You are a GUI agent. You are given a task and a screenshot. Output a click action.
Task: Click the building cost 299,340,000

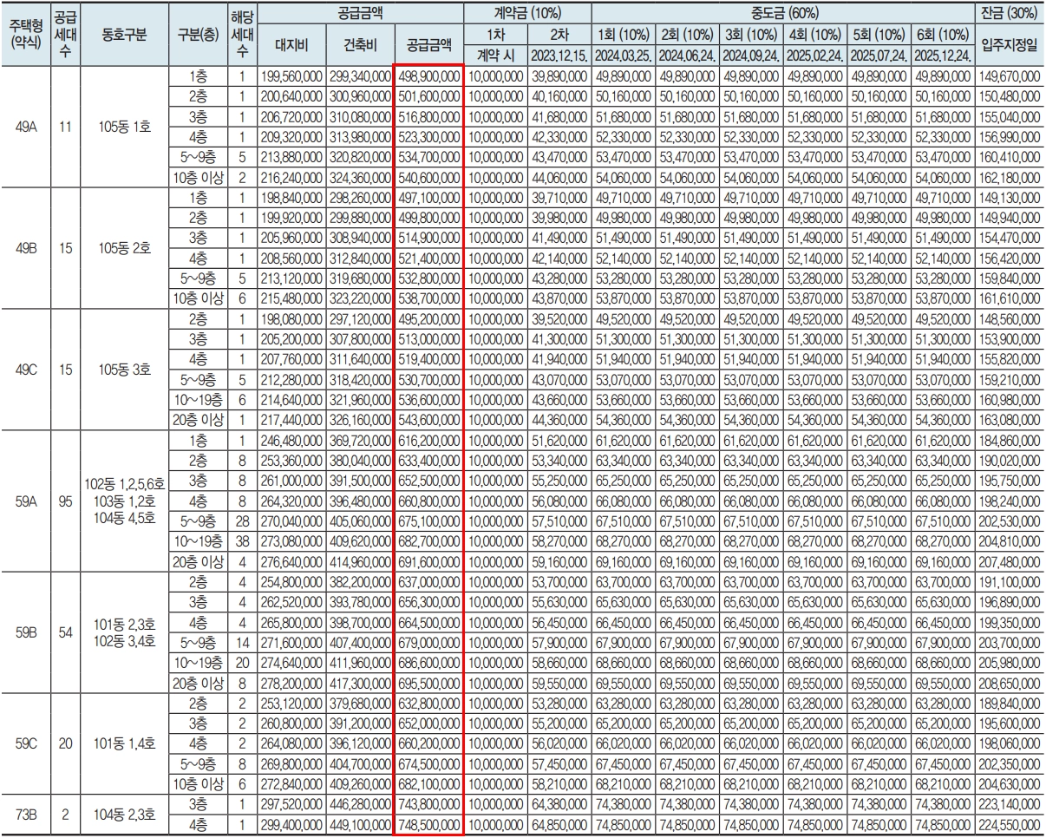click(x=360, y=77)
